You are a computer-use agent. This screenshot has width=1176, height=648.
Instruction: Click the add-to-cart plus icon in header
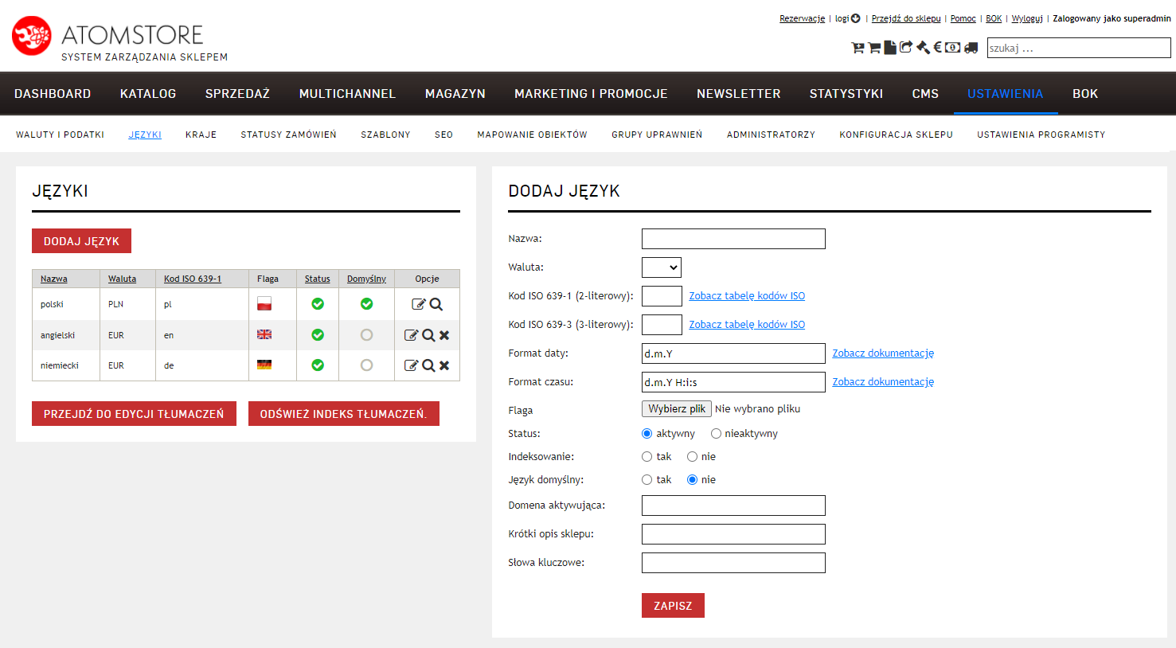tap(858, 48)
